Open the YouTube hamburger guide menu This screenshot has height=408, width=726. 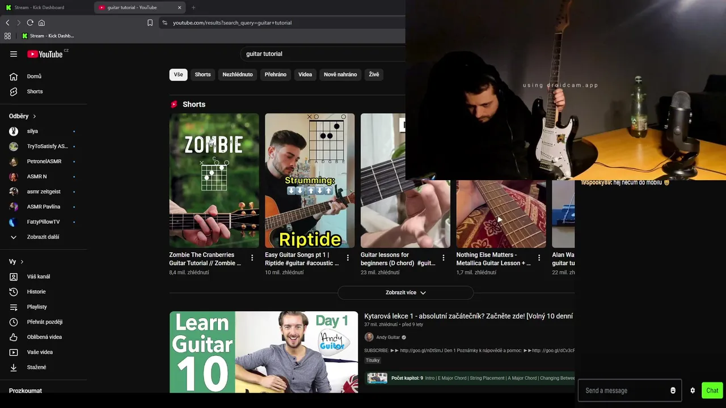click(x=14, y=54)
